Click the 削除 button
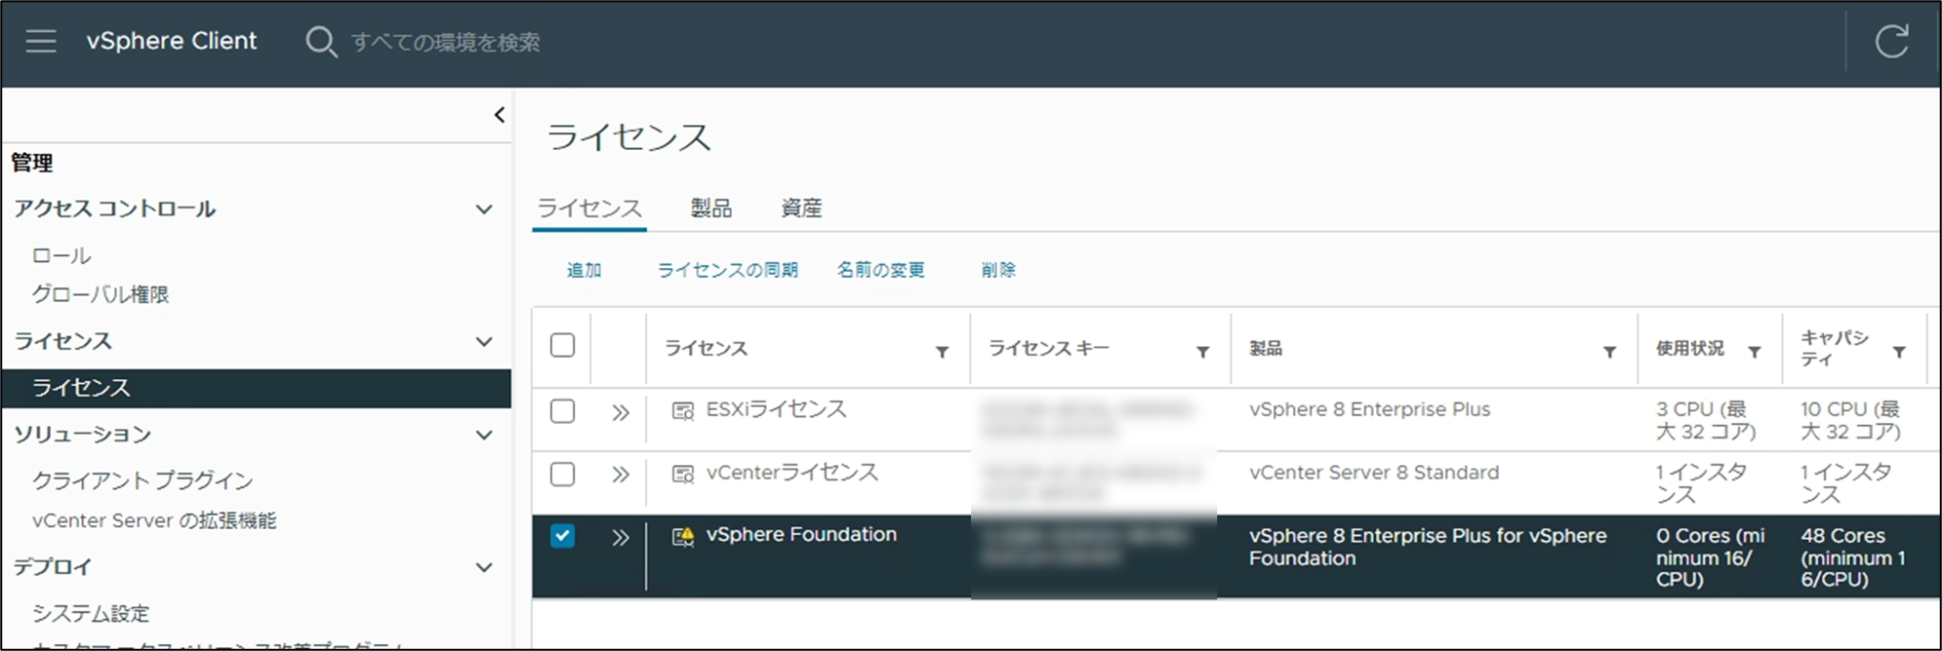 coord(998,270)
